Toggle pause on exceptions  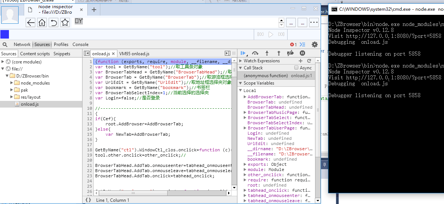pos(302,53)
